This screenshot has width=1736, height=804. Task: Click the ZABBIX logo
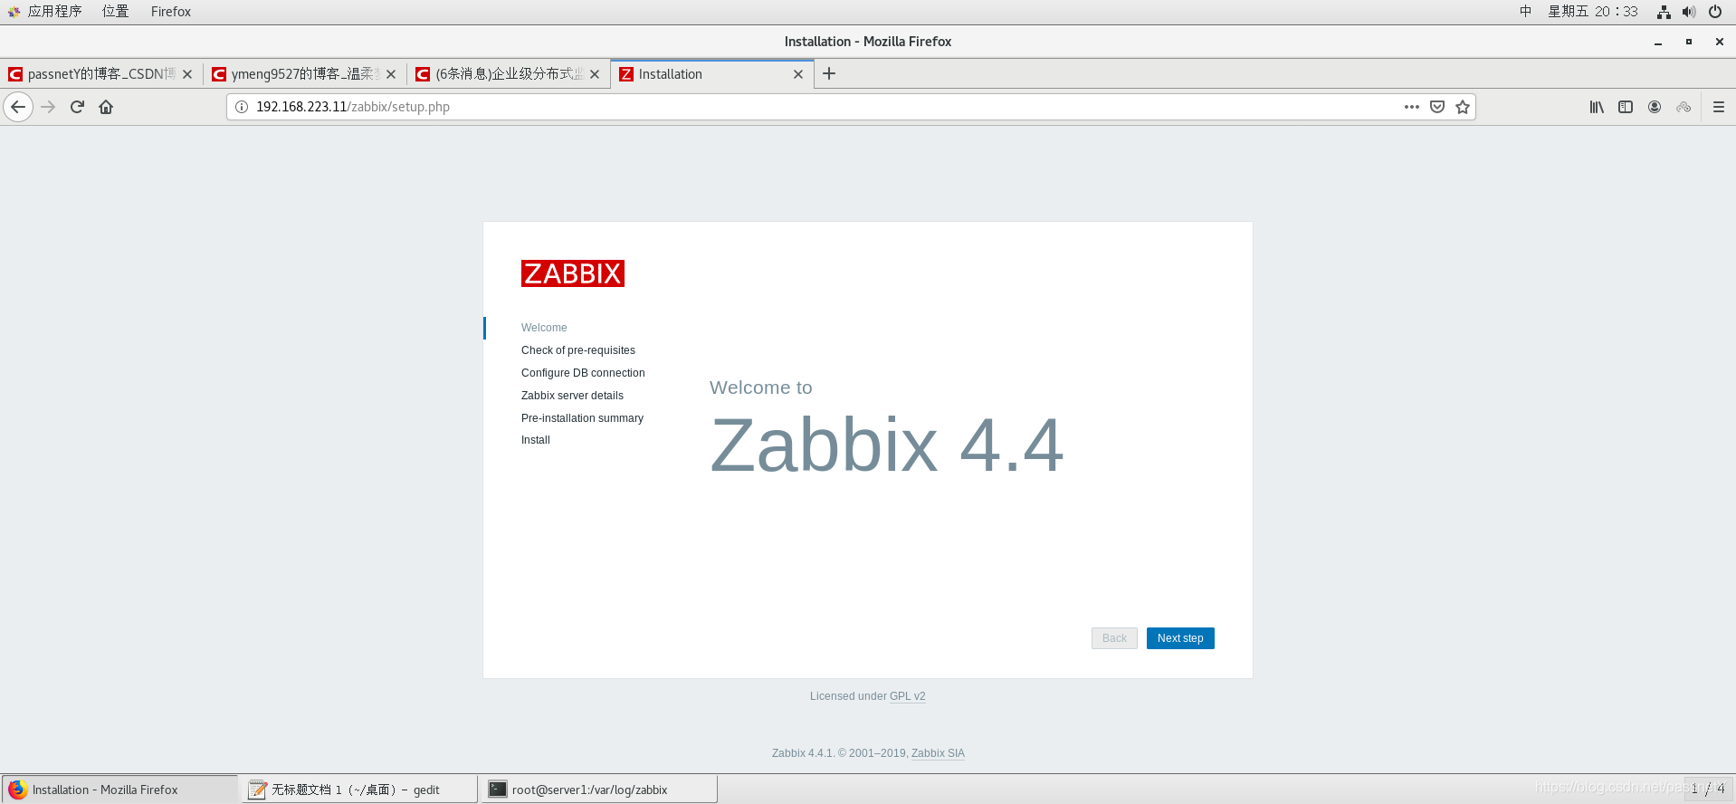click(x=573, y=273)
